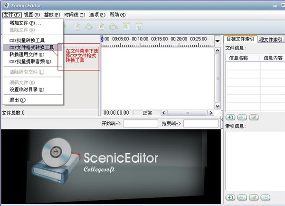This screenshot has height=206, width=285.
Task: Click the 00:20:00 mark on the timeline ruler
Action: 179,39
